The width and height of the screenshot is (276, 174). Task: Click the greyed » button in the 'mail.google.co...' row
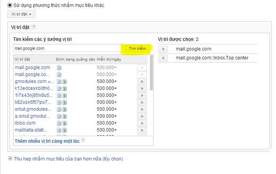coord(142,74)
